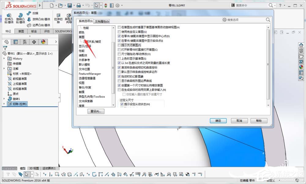Select the 拉伸凸台/基体 (Extruded Boss) tool
Viewport: 306px width, 184px height.
9,17
